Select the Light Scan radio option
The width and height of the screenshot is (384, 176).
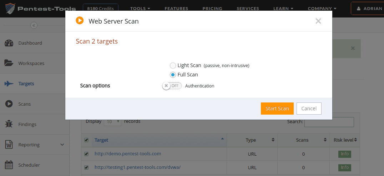tap(173, 65)
